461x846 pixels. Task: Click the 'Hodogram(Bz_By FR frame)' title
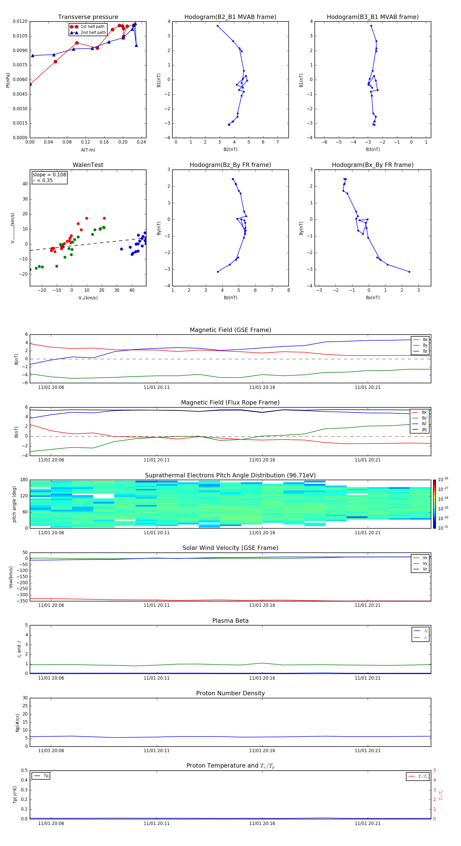pos(230,165)
